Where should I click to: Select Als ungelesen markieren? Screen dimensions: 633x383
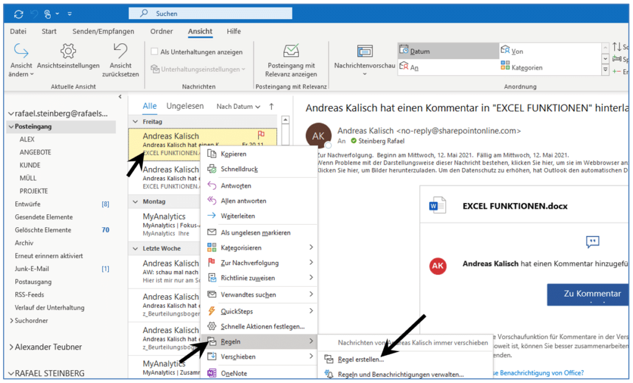(259, 233)
